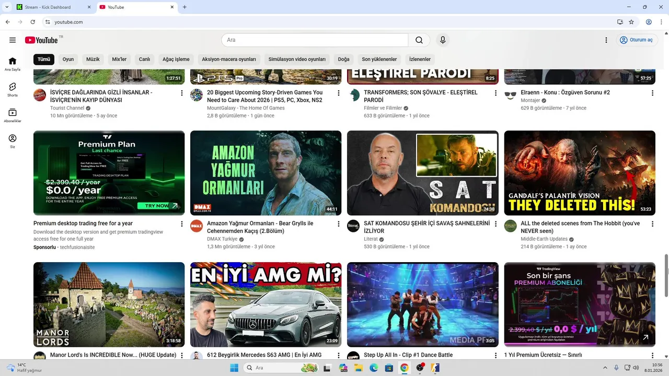The image size is (669, 376).
Task: Open options for 20 Biggest Upcoming Games video
Action: [x=339, y=93]
